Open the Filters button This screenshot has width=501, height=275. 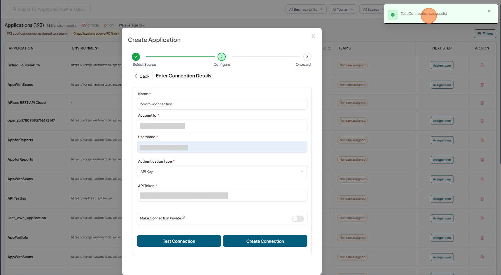[485, 34]
